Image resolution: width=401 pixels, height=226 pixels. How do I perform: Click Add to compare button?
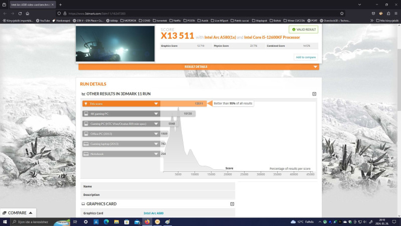[x=306, y=57]
